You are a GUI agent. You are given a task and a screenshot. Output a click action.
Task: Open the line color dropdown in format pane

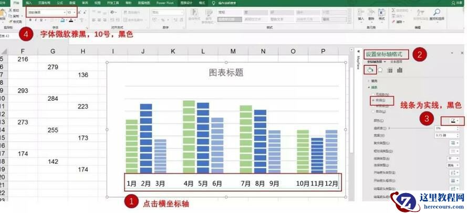coord(455,121)
